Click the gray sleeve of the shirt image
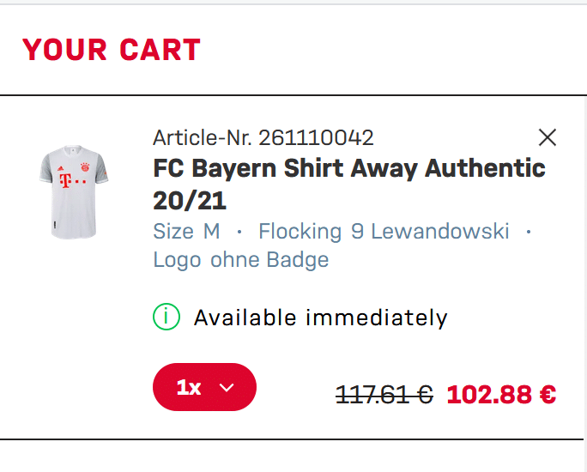587x472 pixels. [x=46, y=170]
